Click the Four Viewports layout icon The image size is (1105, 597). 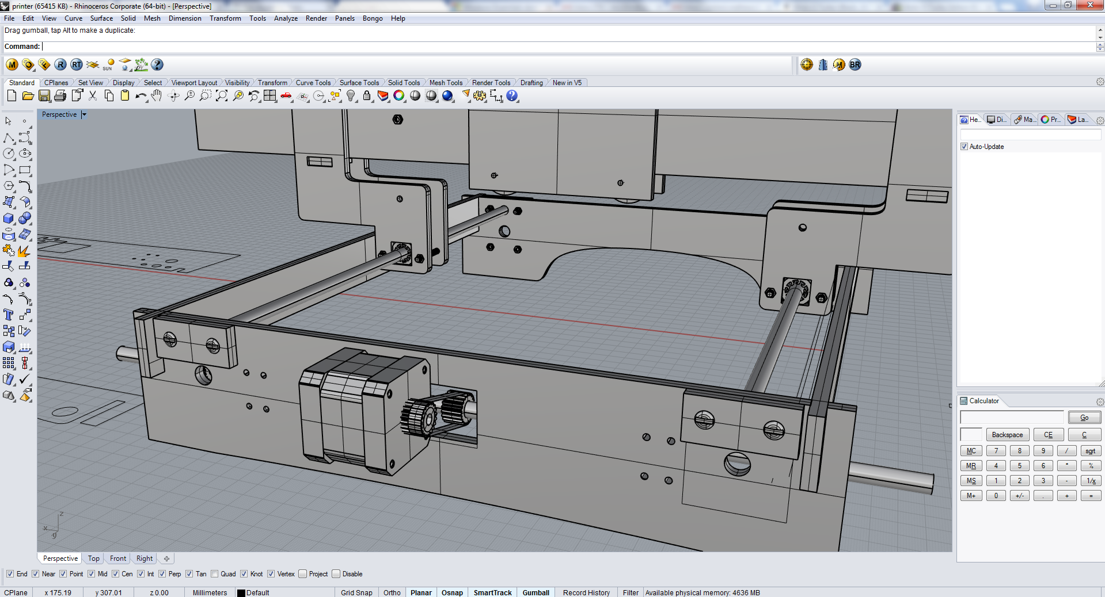[270, 96]
